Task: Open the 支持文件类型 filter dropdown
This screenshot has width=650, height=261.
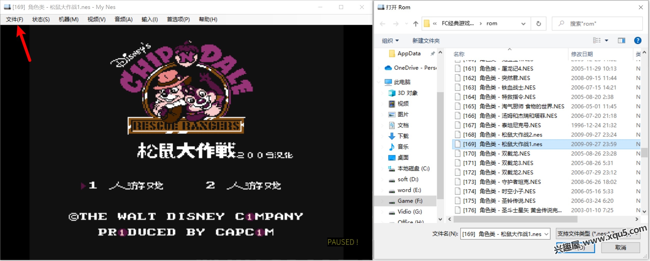Action: (x=598, y=234)
